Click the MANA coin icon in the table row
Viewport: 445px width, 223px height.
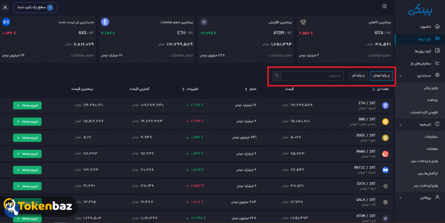click(385, 154)
